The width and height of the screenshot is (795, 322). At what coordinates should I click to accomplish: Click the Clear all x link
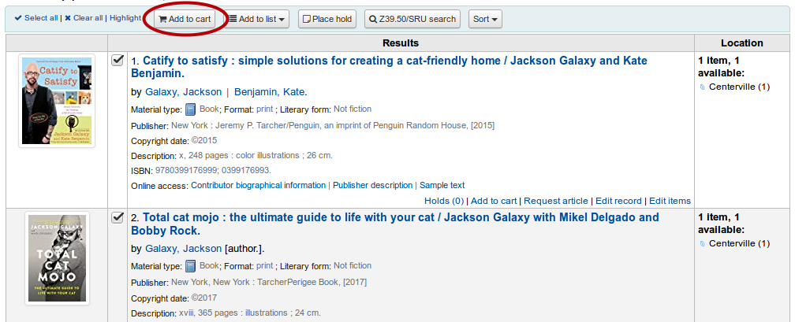[x=84, y=18]
